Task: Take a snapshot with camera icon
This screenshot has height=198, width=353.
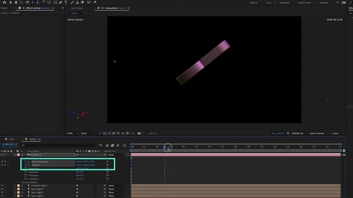Action: pos(139,133)
